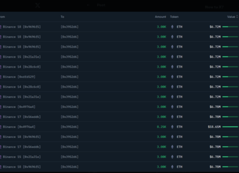Open sender Binance [0x4976a4] of the 3.00K transfer

[19, 107]
